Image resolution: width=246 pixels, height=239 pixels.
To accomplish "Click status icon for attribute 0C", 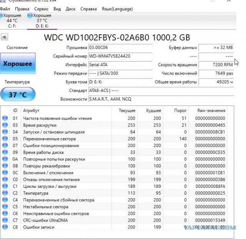I will [x=5, y=173].
